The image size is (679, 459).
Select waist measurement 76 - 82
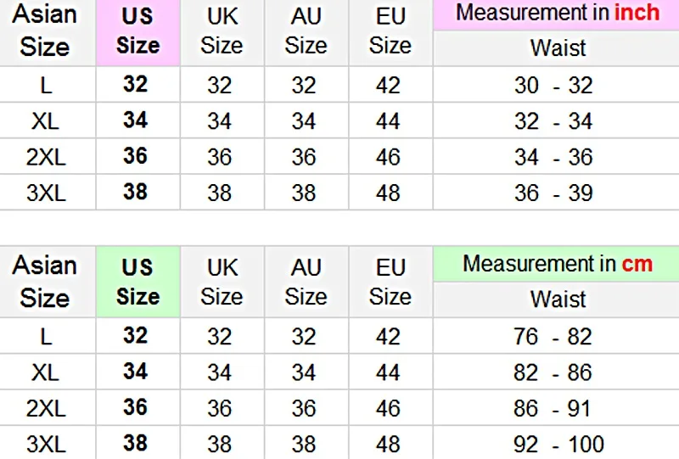553,336
